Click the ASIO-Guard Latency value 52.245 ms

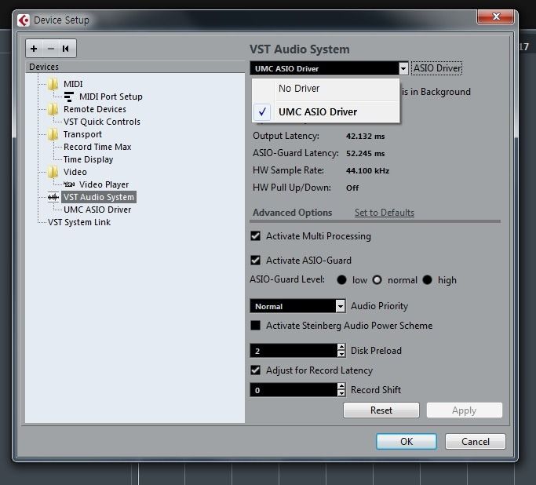pyautogui.click(x=365, y=154)
